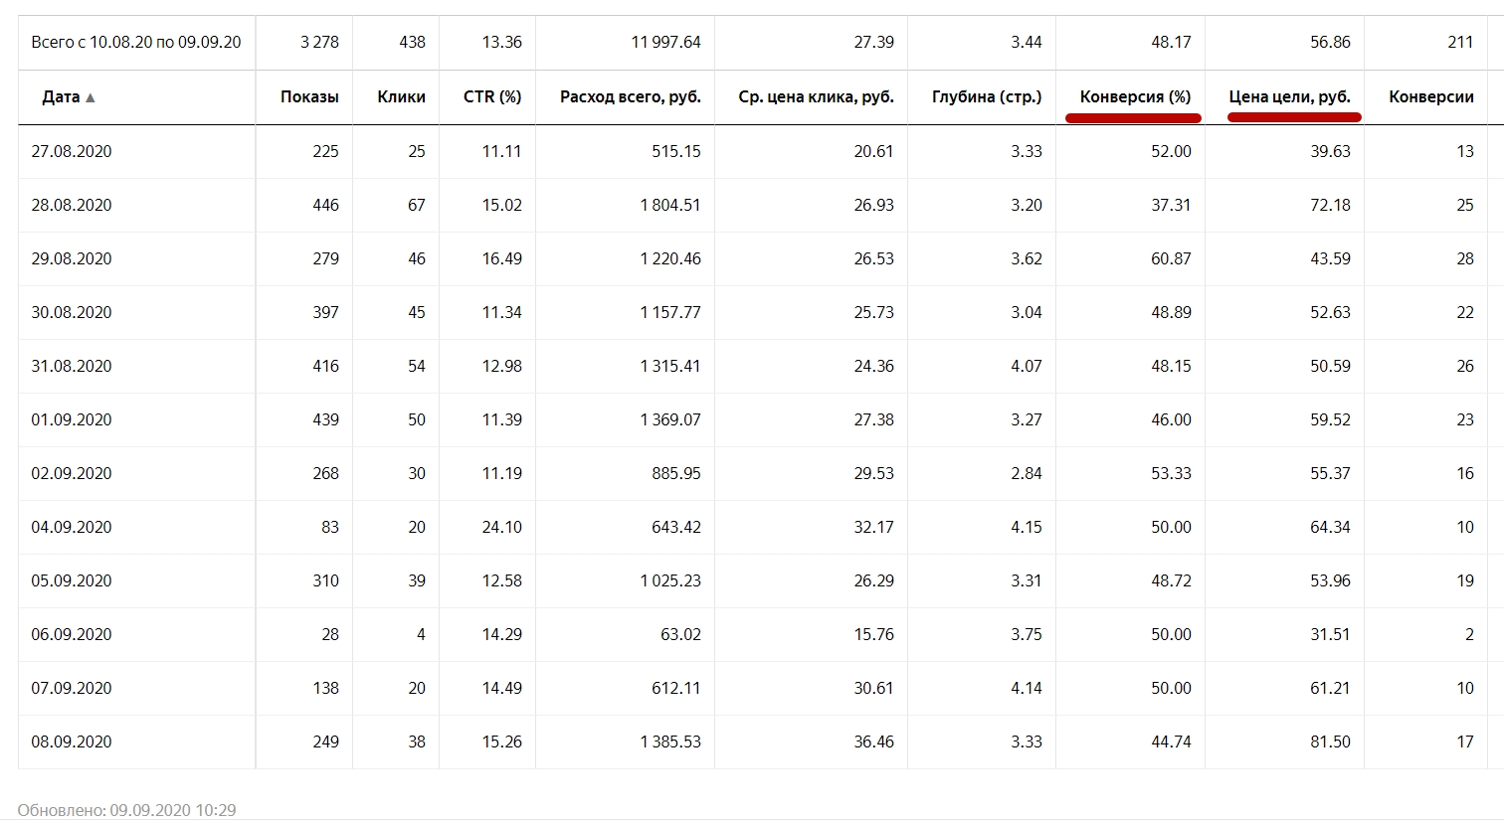This screenshot has width=1504, height=823.
Task: Click the total spend value 11 997.64
Action: (x=665, y=42)
